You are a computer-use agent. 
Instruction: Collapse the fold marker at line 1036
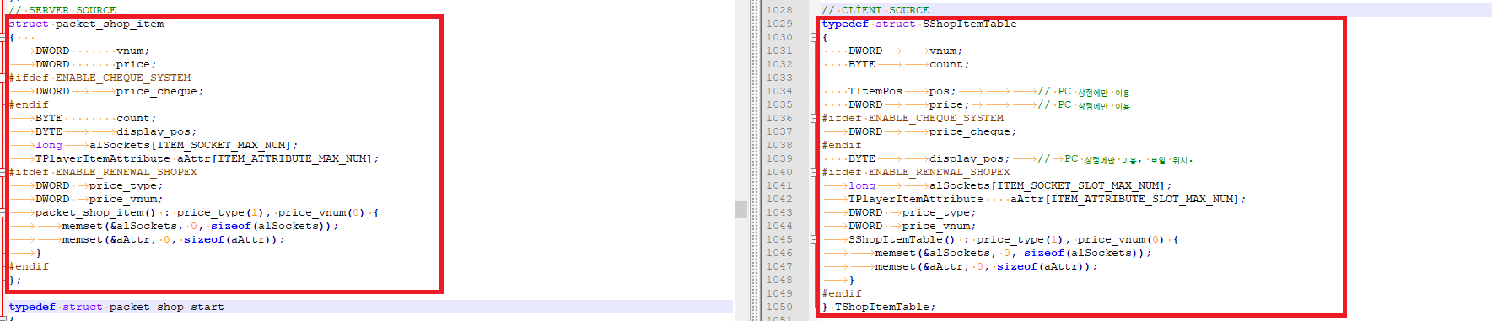click(813, 118)
